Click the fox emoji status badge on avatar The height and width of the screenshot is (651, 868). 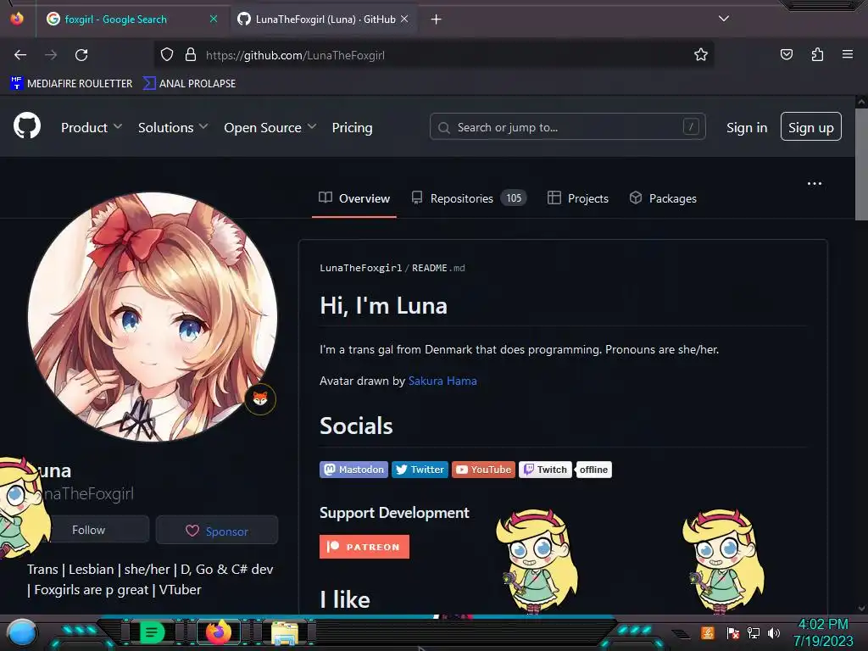click(260, 398)
